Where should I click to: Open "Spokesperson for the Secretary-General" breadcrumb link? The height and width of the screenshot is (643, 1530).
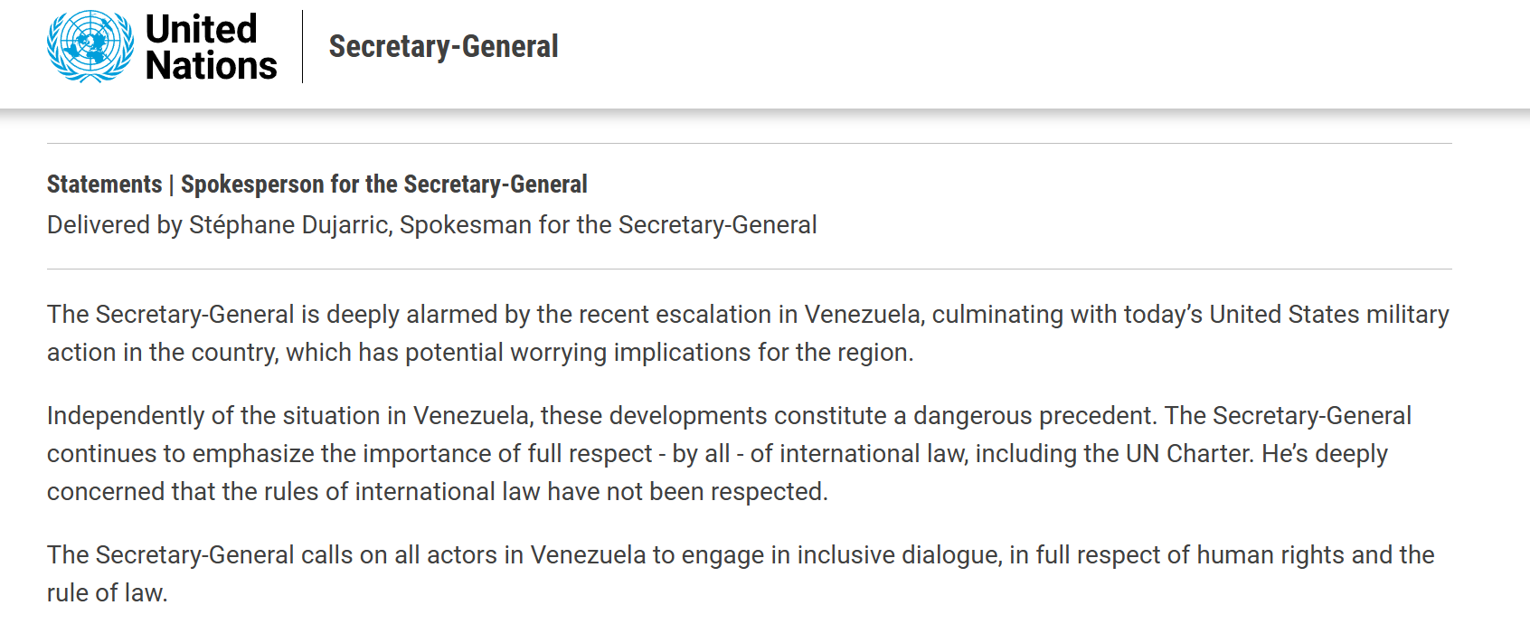coord(383,184)
